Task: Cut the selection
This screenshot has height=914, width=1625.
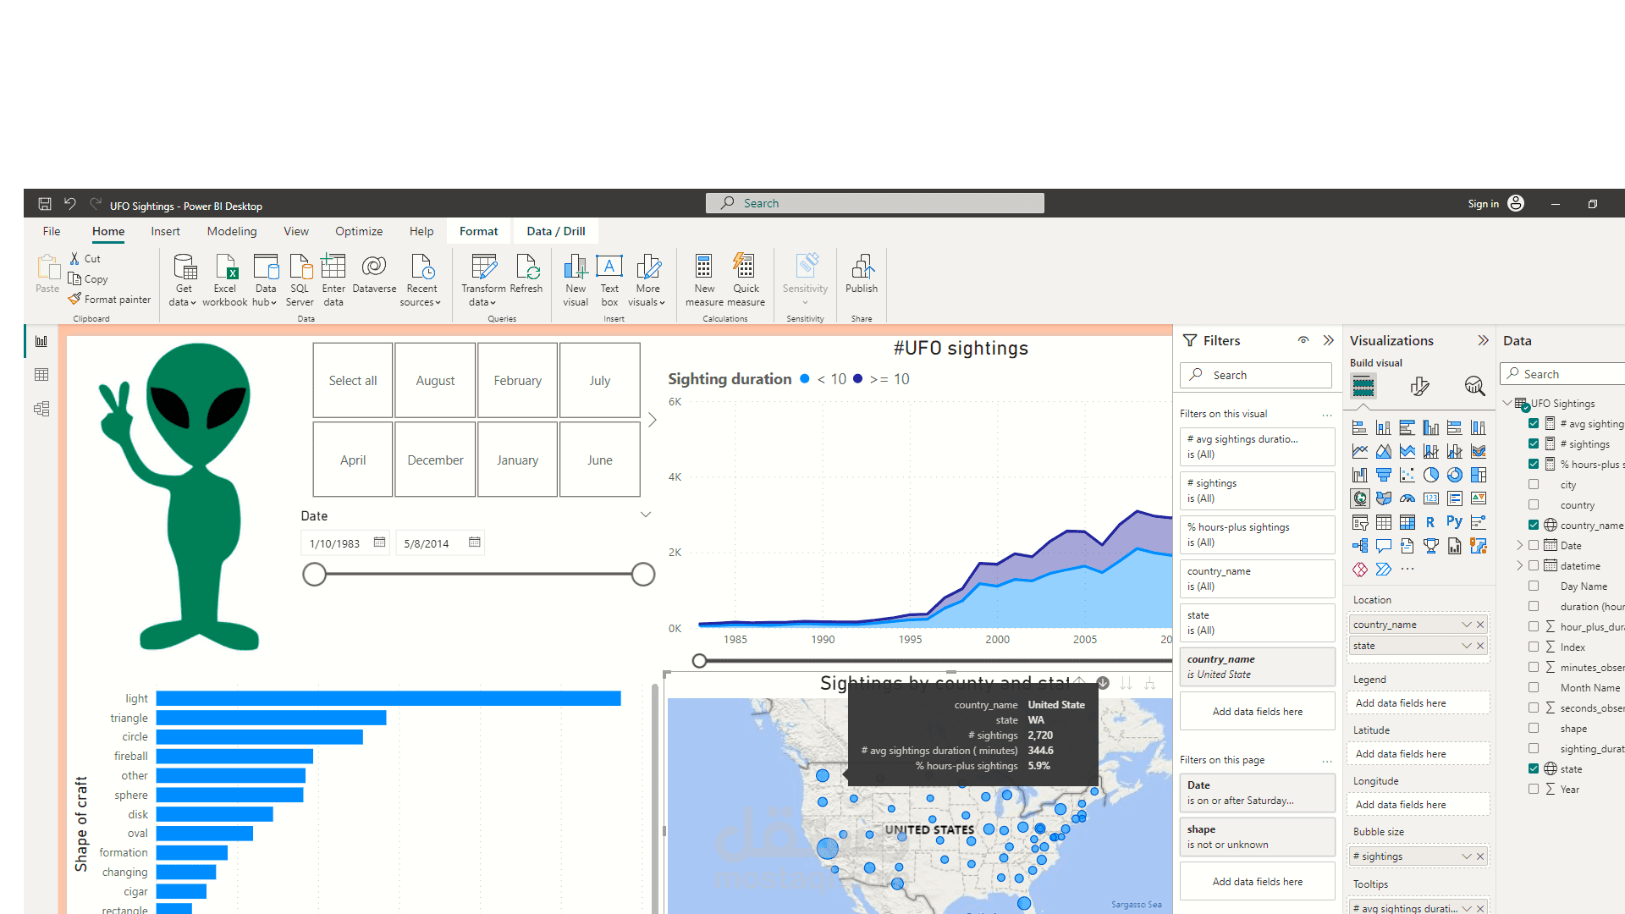Action: tap(85, 259)
